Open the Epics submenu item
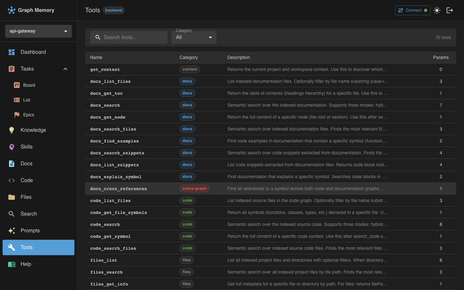The image size is (464, 290). [38, 115]
